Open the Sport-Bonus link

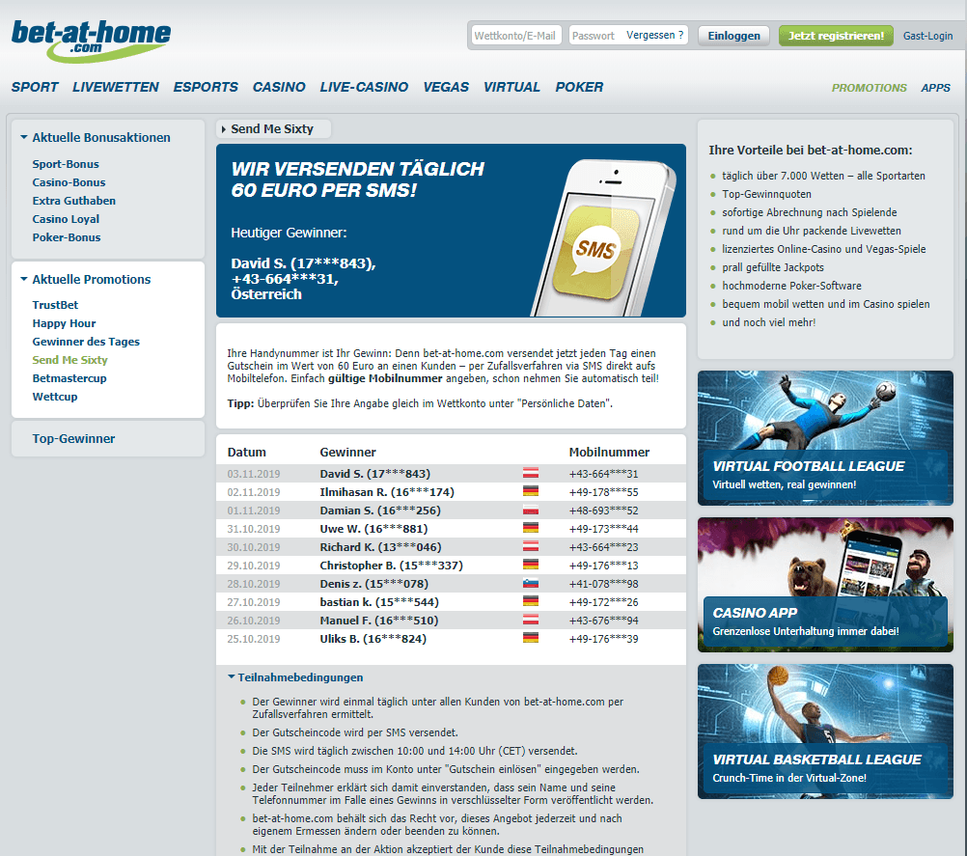[66, 164]
